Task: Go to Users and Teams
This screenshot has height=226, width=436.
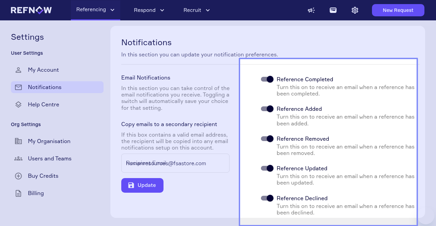Action: click(x=49, y=159)
